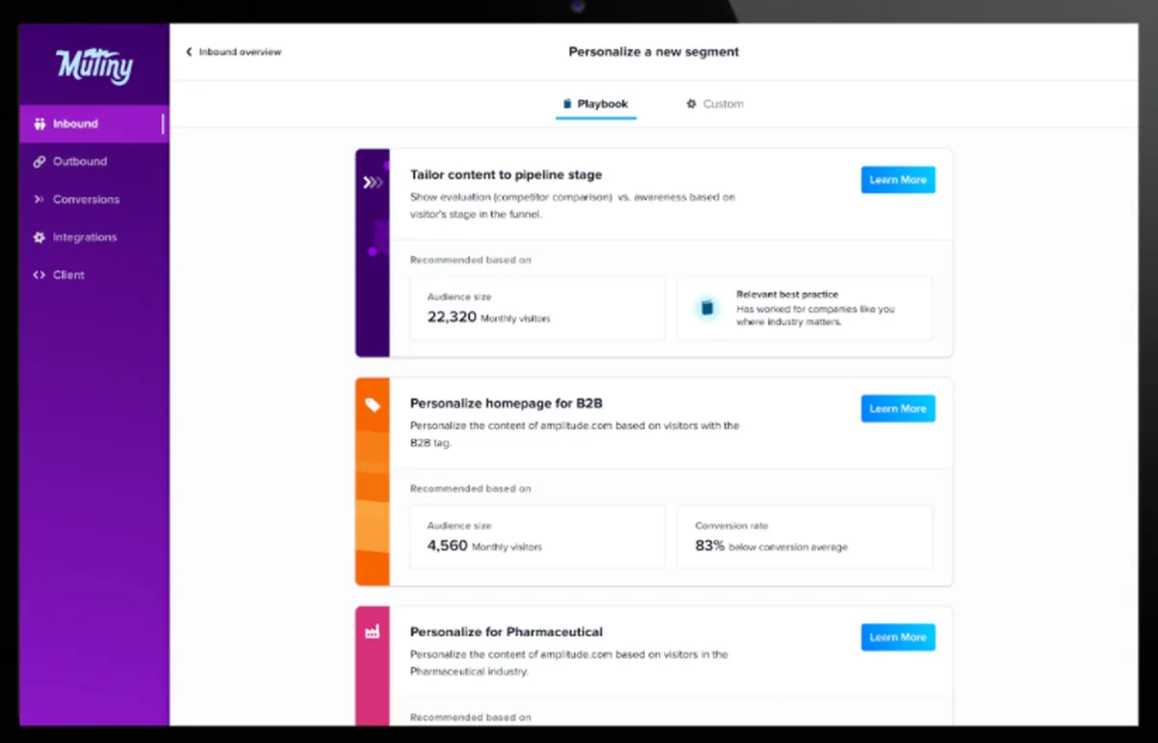This screenshot has height=743, width=1158.
Task: Click the '4,560 Monthly visitors' audience size box
Action: [538, 537]
